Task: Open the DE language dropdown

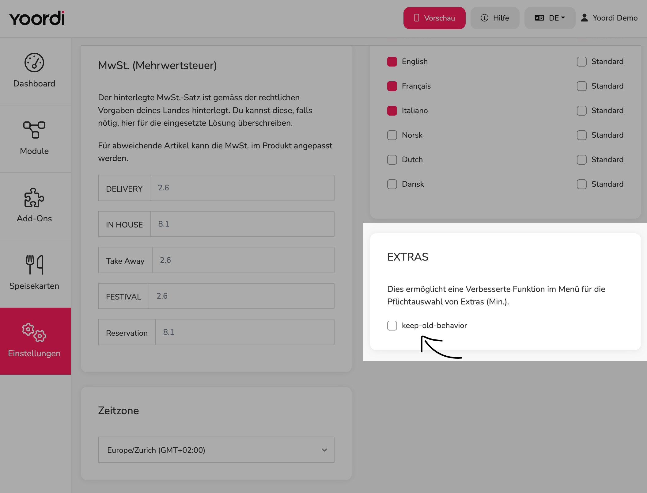Action: tap(550, 18)
